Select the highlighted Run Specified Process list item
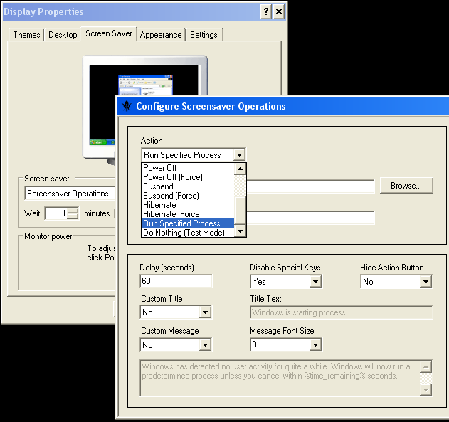This screenshot has height=422, width=449. click(x=188, y=223)
